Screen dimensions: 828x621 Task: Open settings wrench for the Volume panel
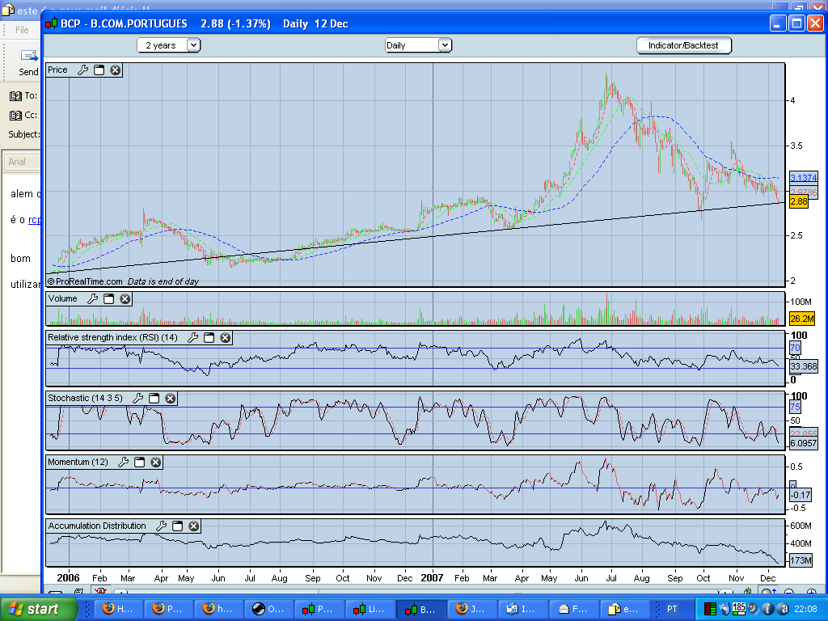pyautogui.click(x=92, y=299)
